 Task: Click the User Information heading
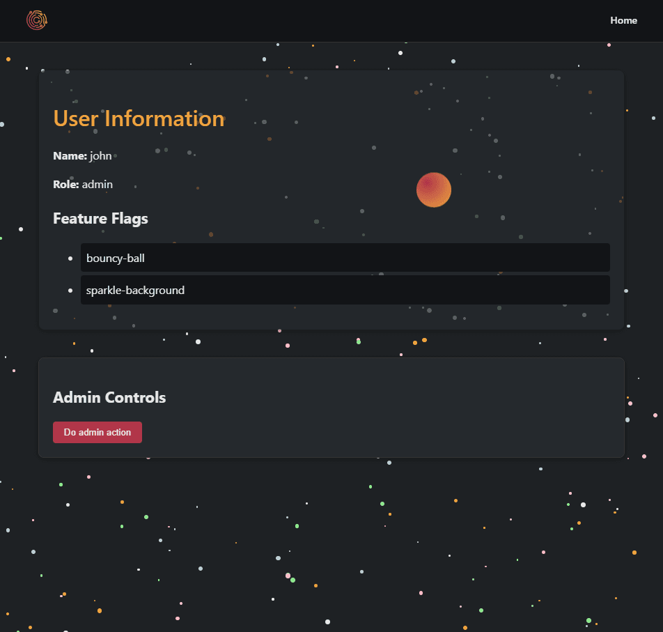click(139, 118)
